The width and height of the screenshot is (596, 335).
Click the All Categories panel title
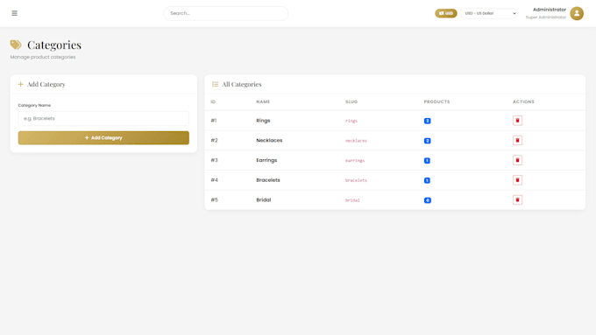pyautogui.click(x=242, y=84)
